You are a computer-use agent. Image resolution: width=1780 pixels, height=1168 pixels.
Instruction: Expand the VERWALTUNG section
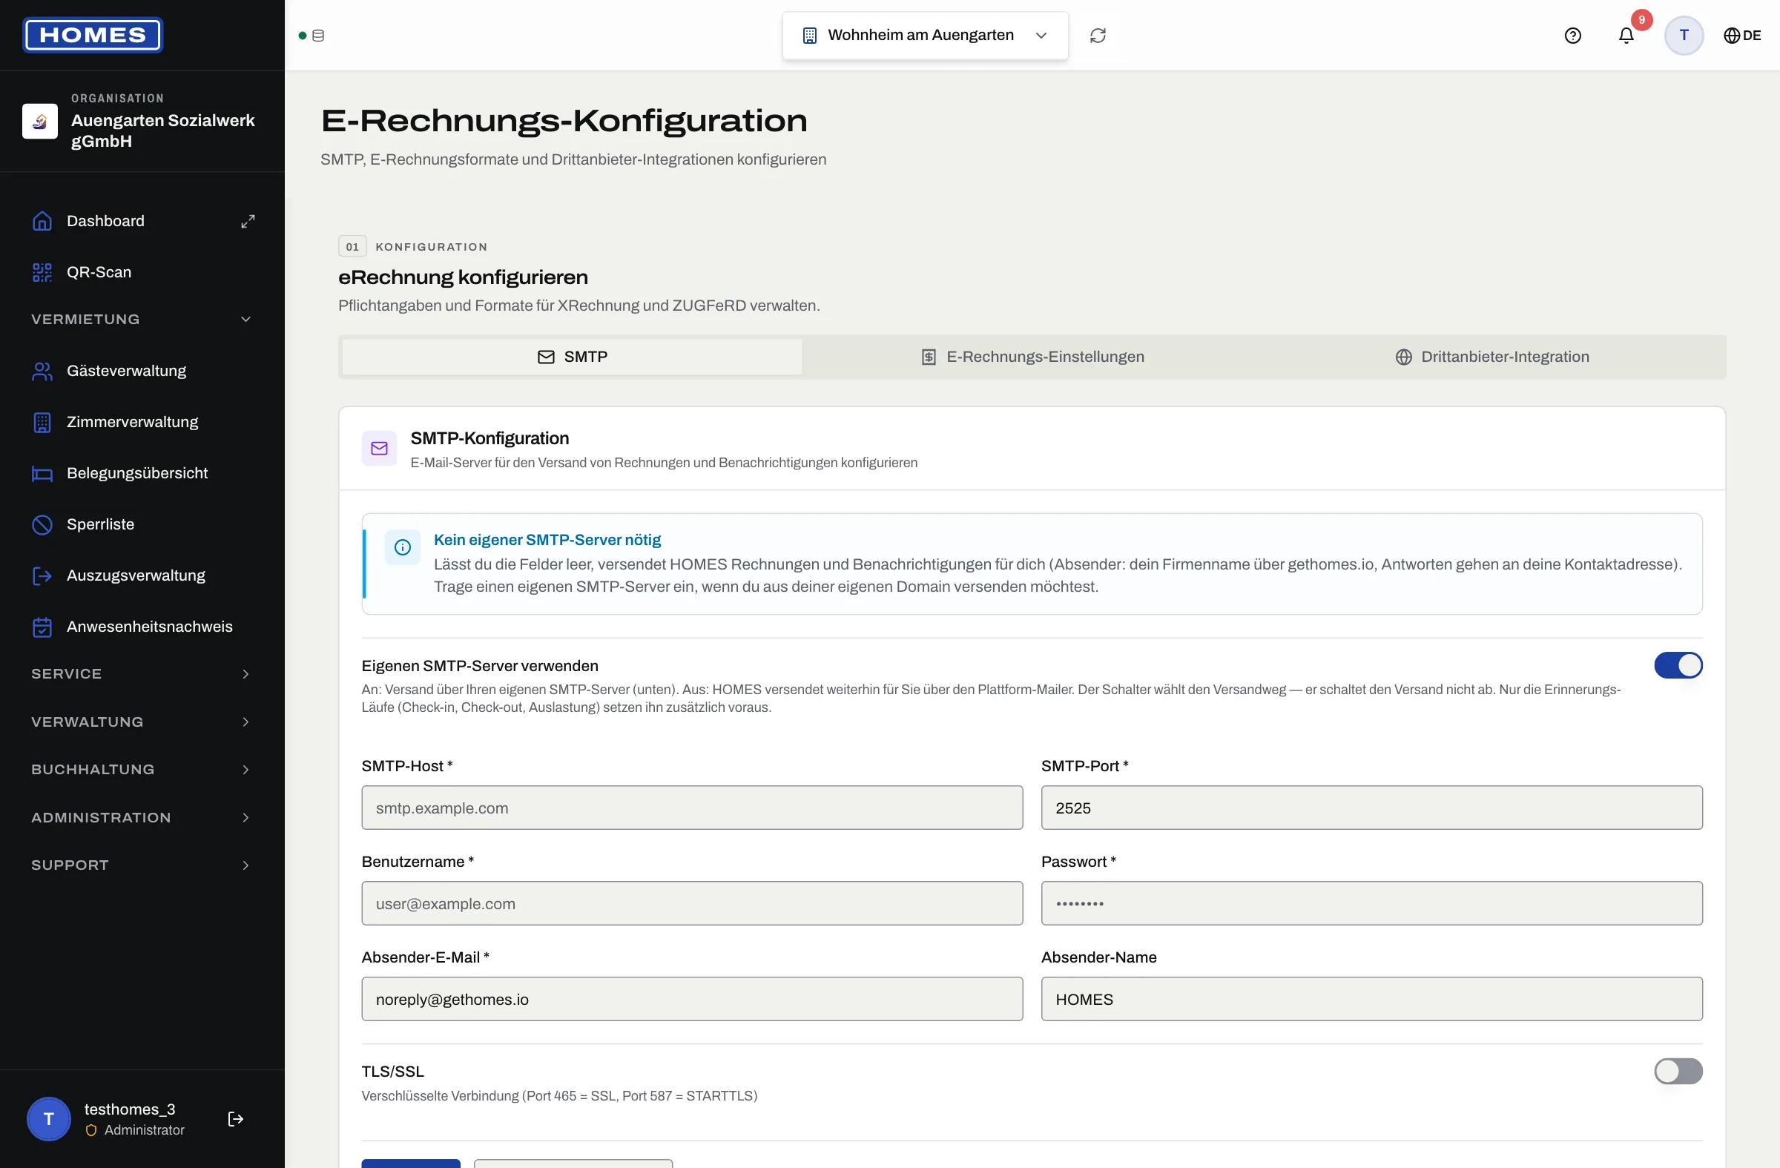pos(142,722)
